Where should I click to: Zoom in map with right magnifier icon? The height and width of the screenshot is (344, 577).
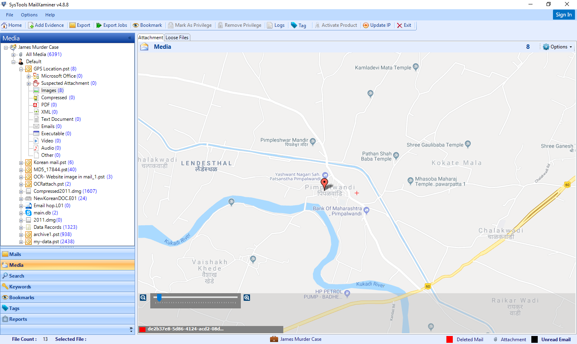[247, 298]
